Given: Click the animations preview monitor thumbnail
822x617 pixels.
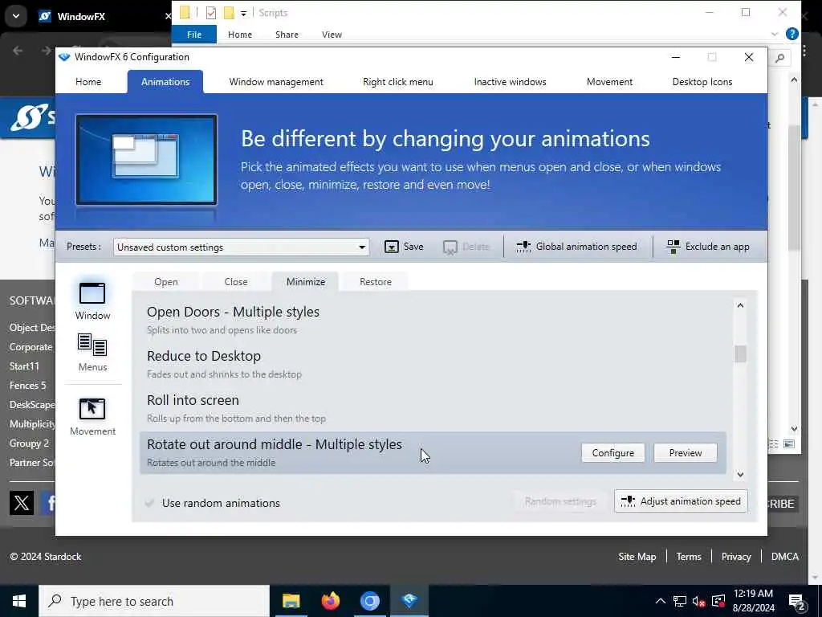Looking at the screenshot, I should (146, 160).
